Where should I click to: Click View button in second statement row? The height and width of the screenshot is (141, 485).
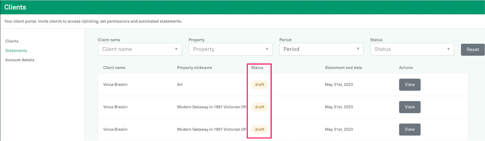[410, 107]
